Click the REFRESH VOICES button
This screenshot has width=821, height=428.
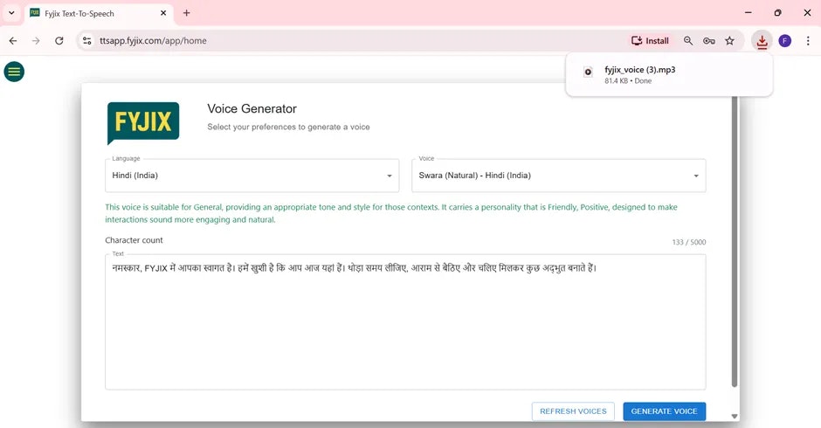click(x=573, y=411)
